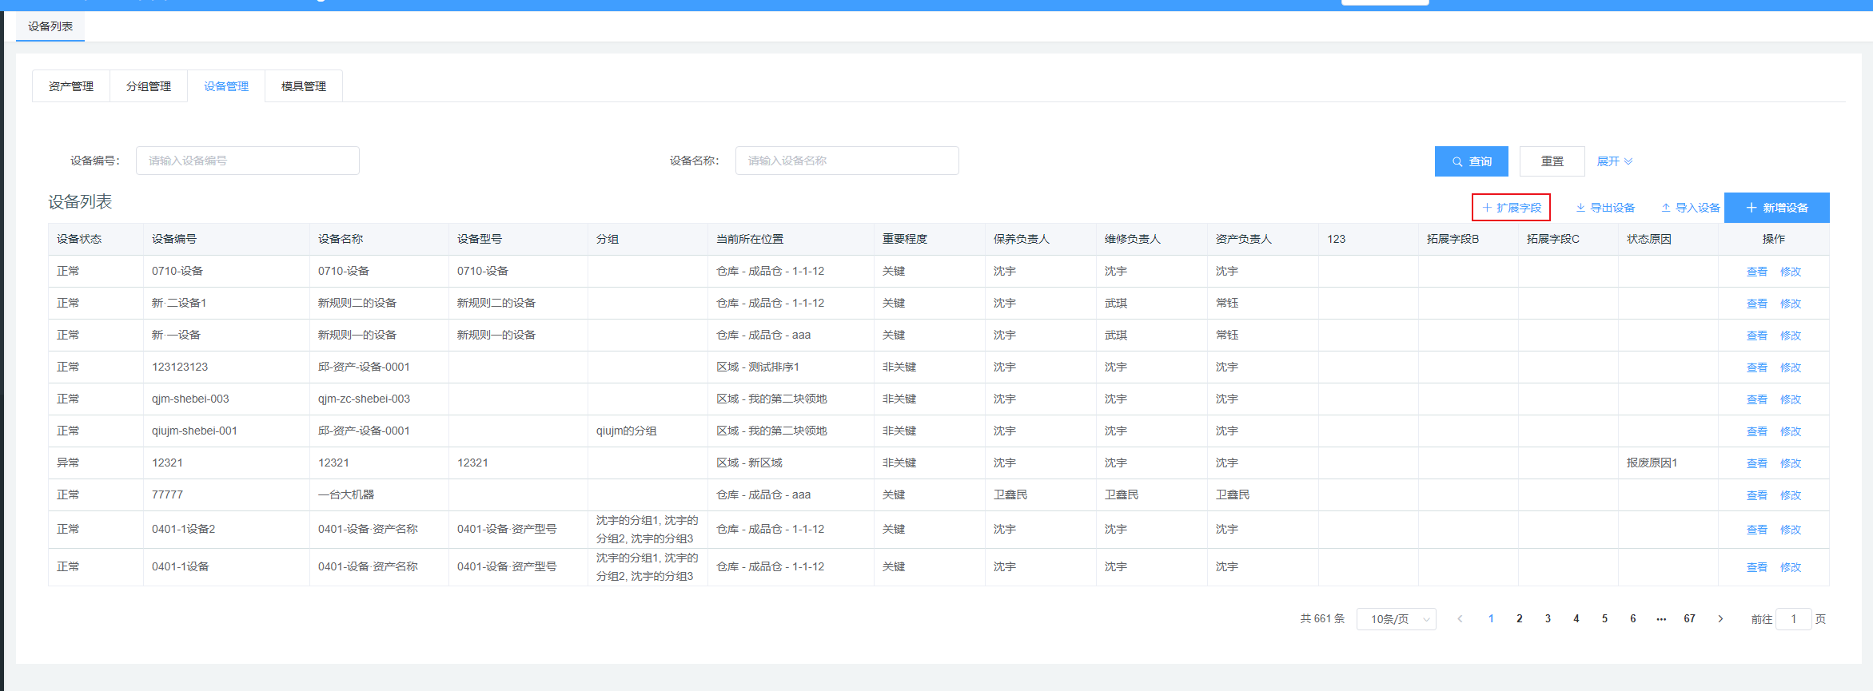
Task: Click 新增设备 add button
Action: [1776, 208]
